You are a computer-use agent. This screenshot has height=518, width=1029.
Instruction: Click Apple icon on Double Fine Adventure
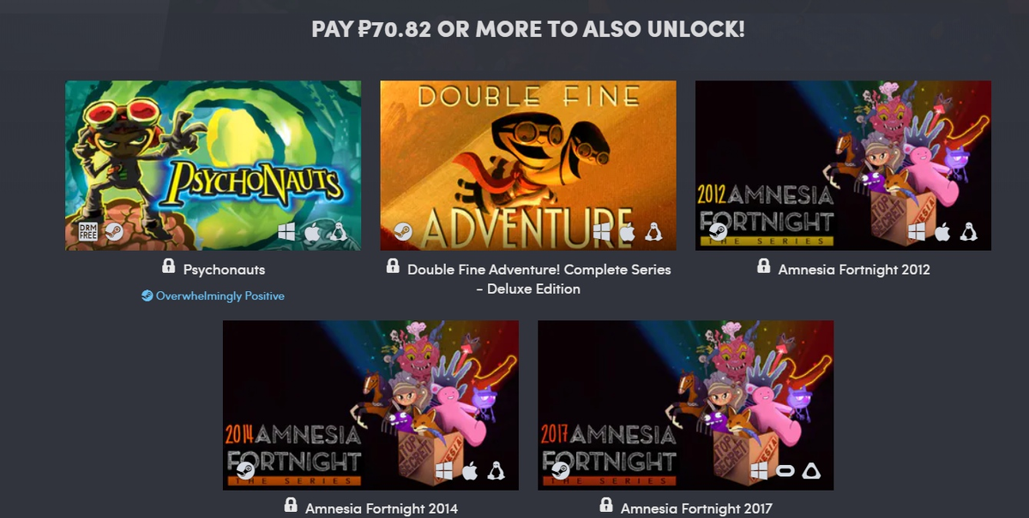[627, 231]
